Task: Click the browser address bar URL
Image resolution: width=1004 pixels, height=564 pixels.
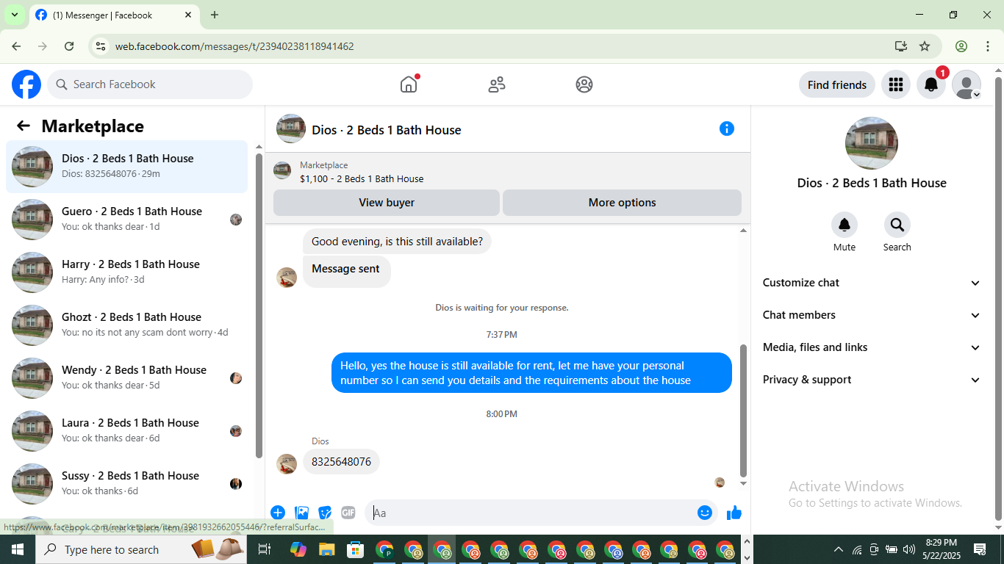Action: tap(234, 46)
